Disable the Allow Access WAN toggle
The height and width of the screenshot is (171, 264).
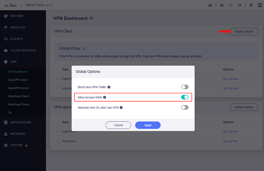pyautogui.click(x=185, y=97)
